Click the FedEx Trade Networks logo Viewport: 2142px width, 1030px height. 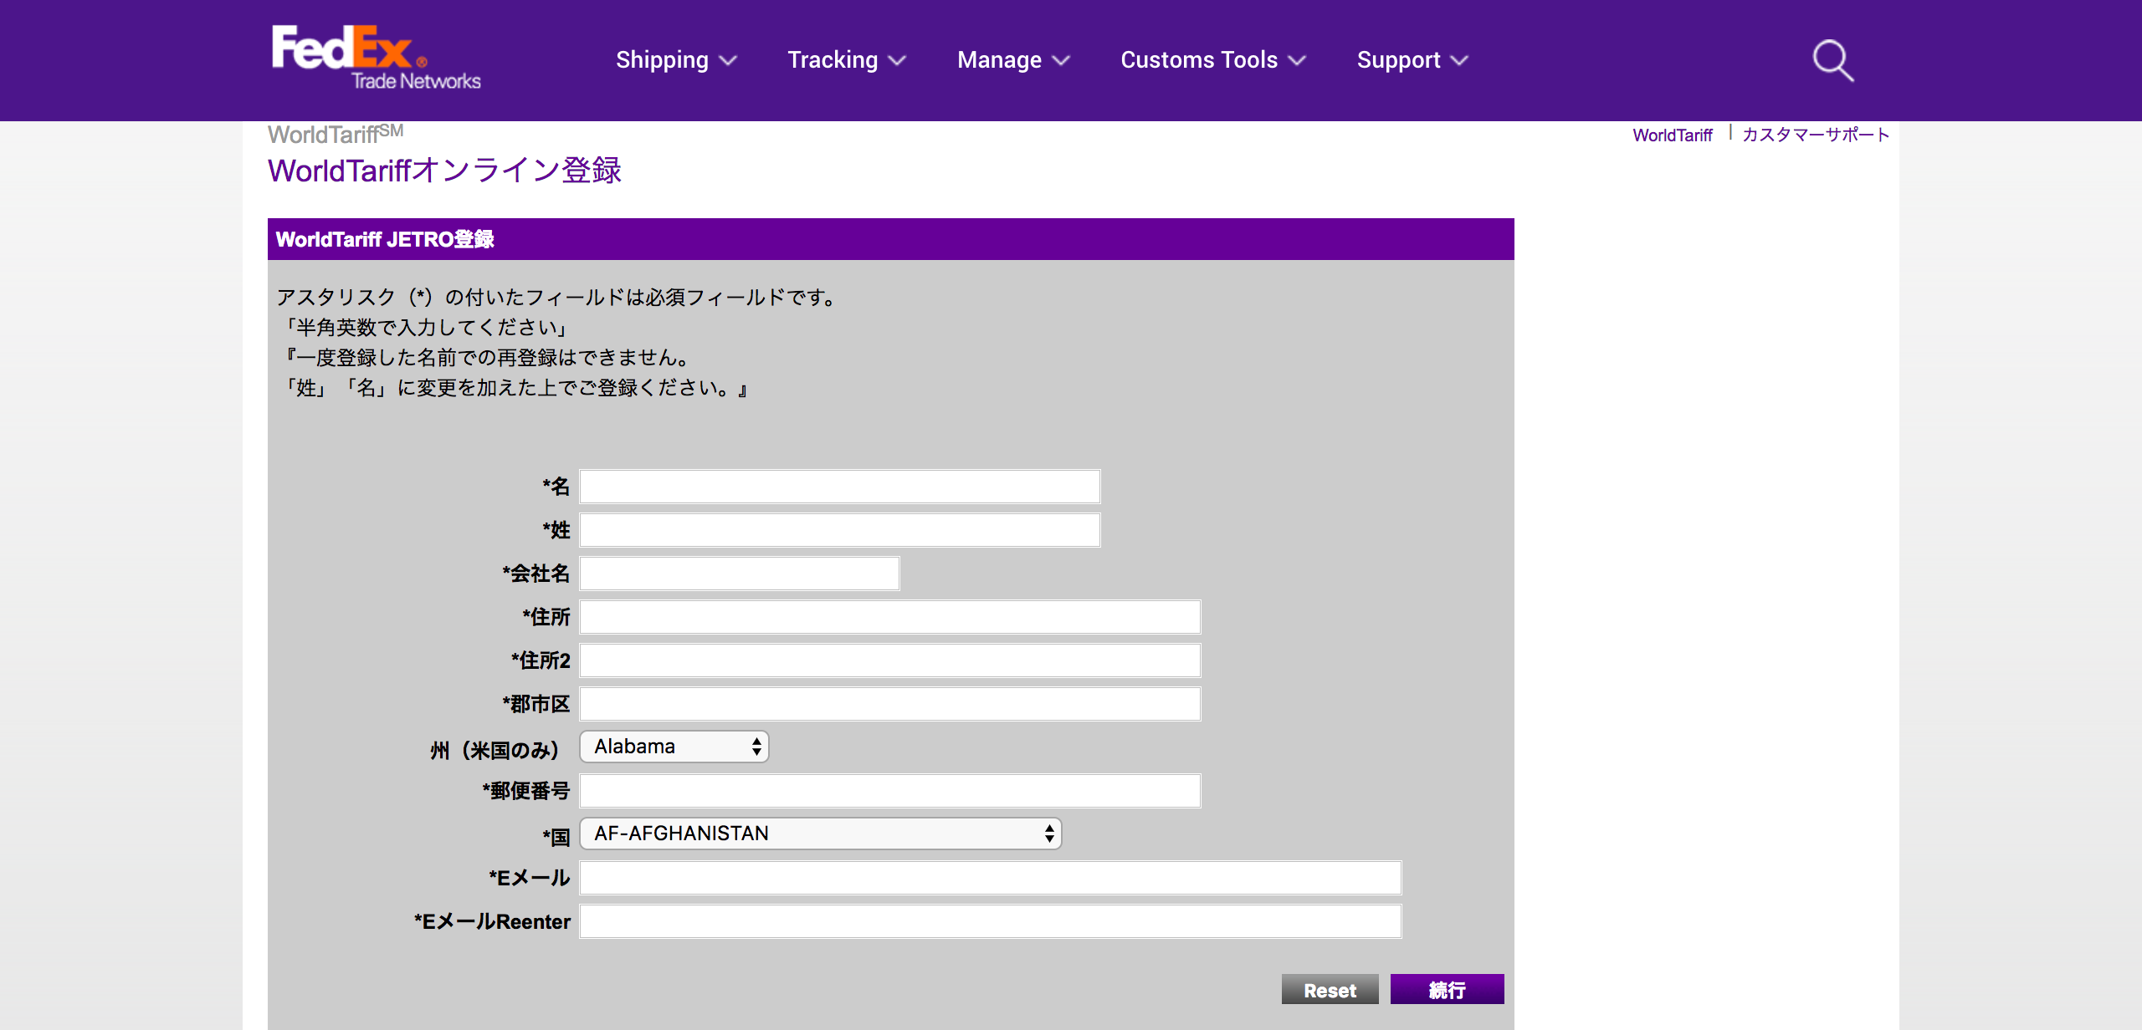[x=376, y=58]
